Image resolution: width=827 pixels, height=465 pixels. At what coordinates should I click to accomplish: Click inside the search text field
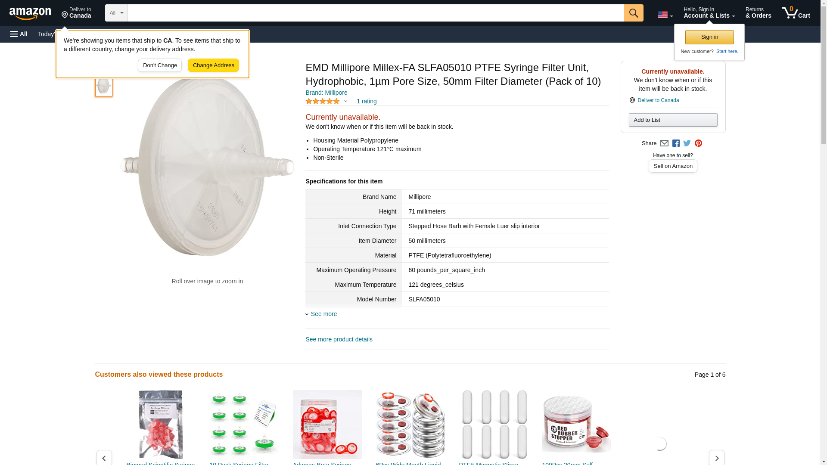coord(375,13)
